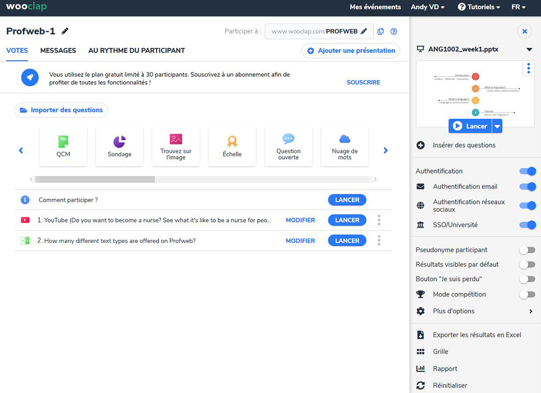Open the participation help question mark
This screenshot has width=541, height=393.
point(394,31)
